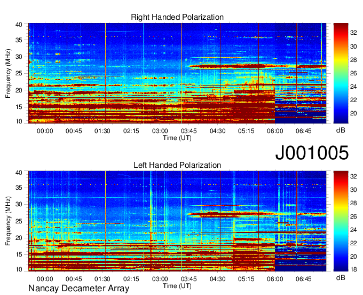Click "00:00" time tick of Right Handed plot
The width and height of the screenshot is (363, 295).
pyautogui.click(x=45, y=131)
